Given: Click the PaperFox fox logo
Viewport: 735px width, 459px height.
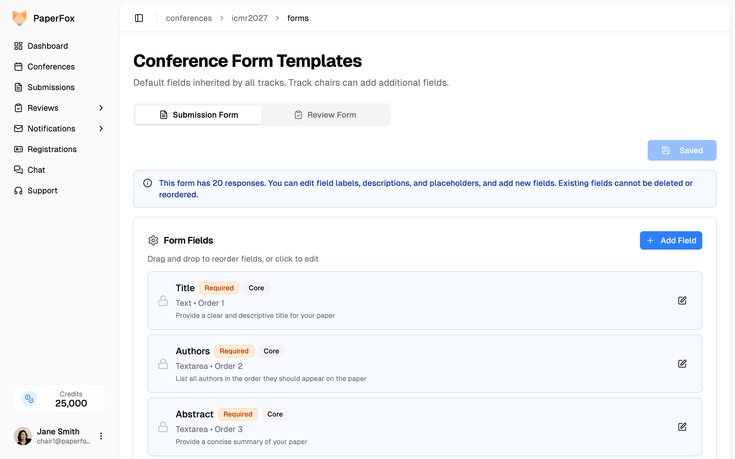Looking at the screenshot, I should [20, 18].
